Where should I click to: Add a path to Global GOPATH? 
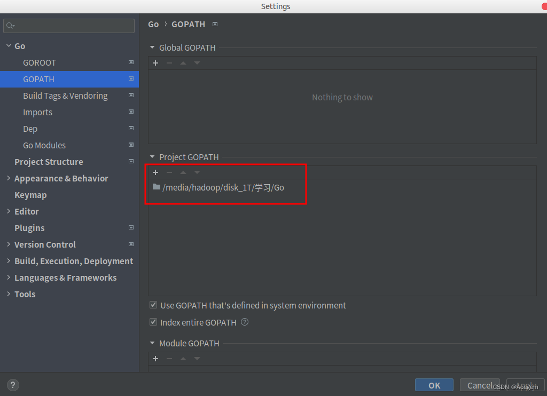[x=155, y=63]
